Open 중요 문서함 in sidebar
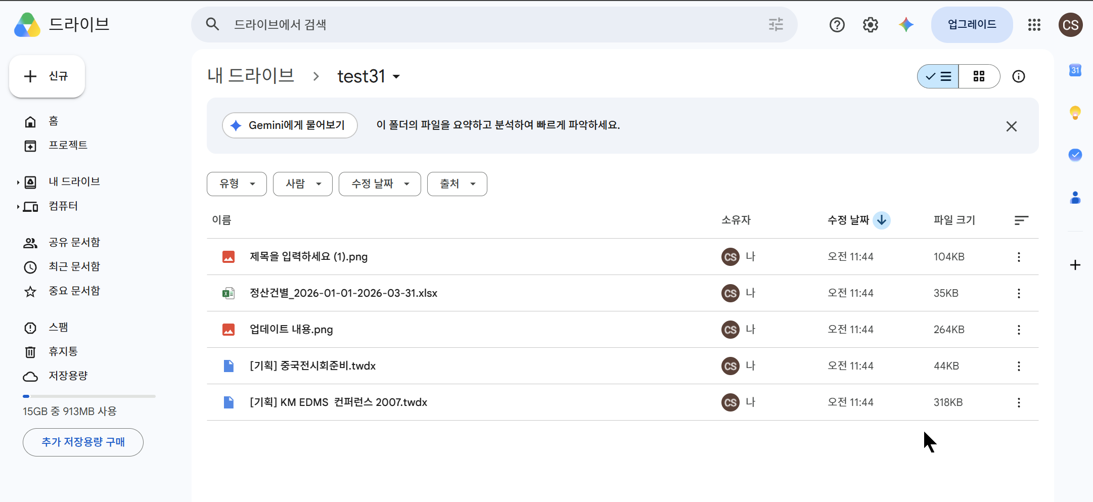This screenshot has height=502, width=1093. 74,291
